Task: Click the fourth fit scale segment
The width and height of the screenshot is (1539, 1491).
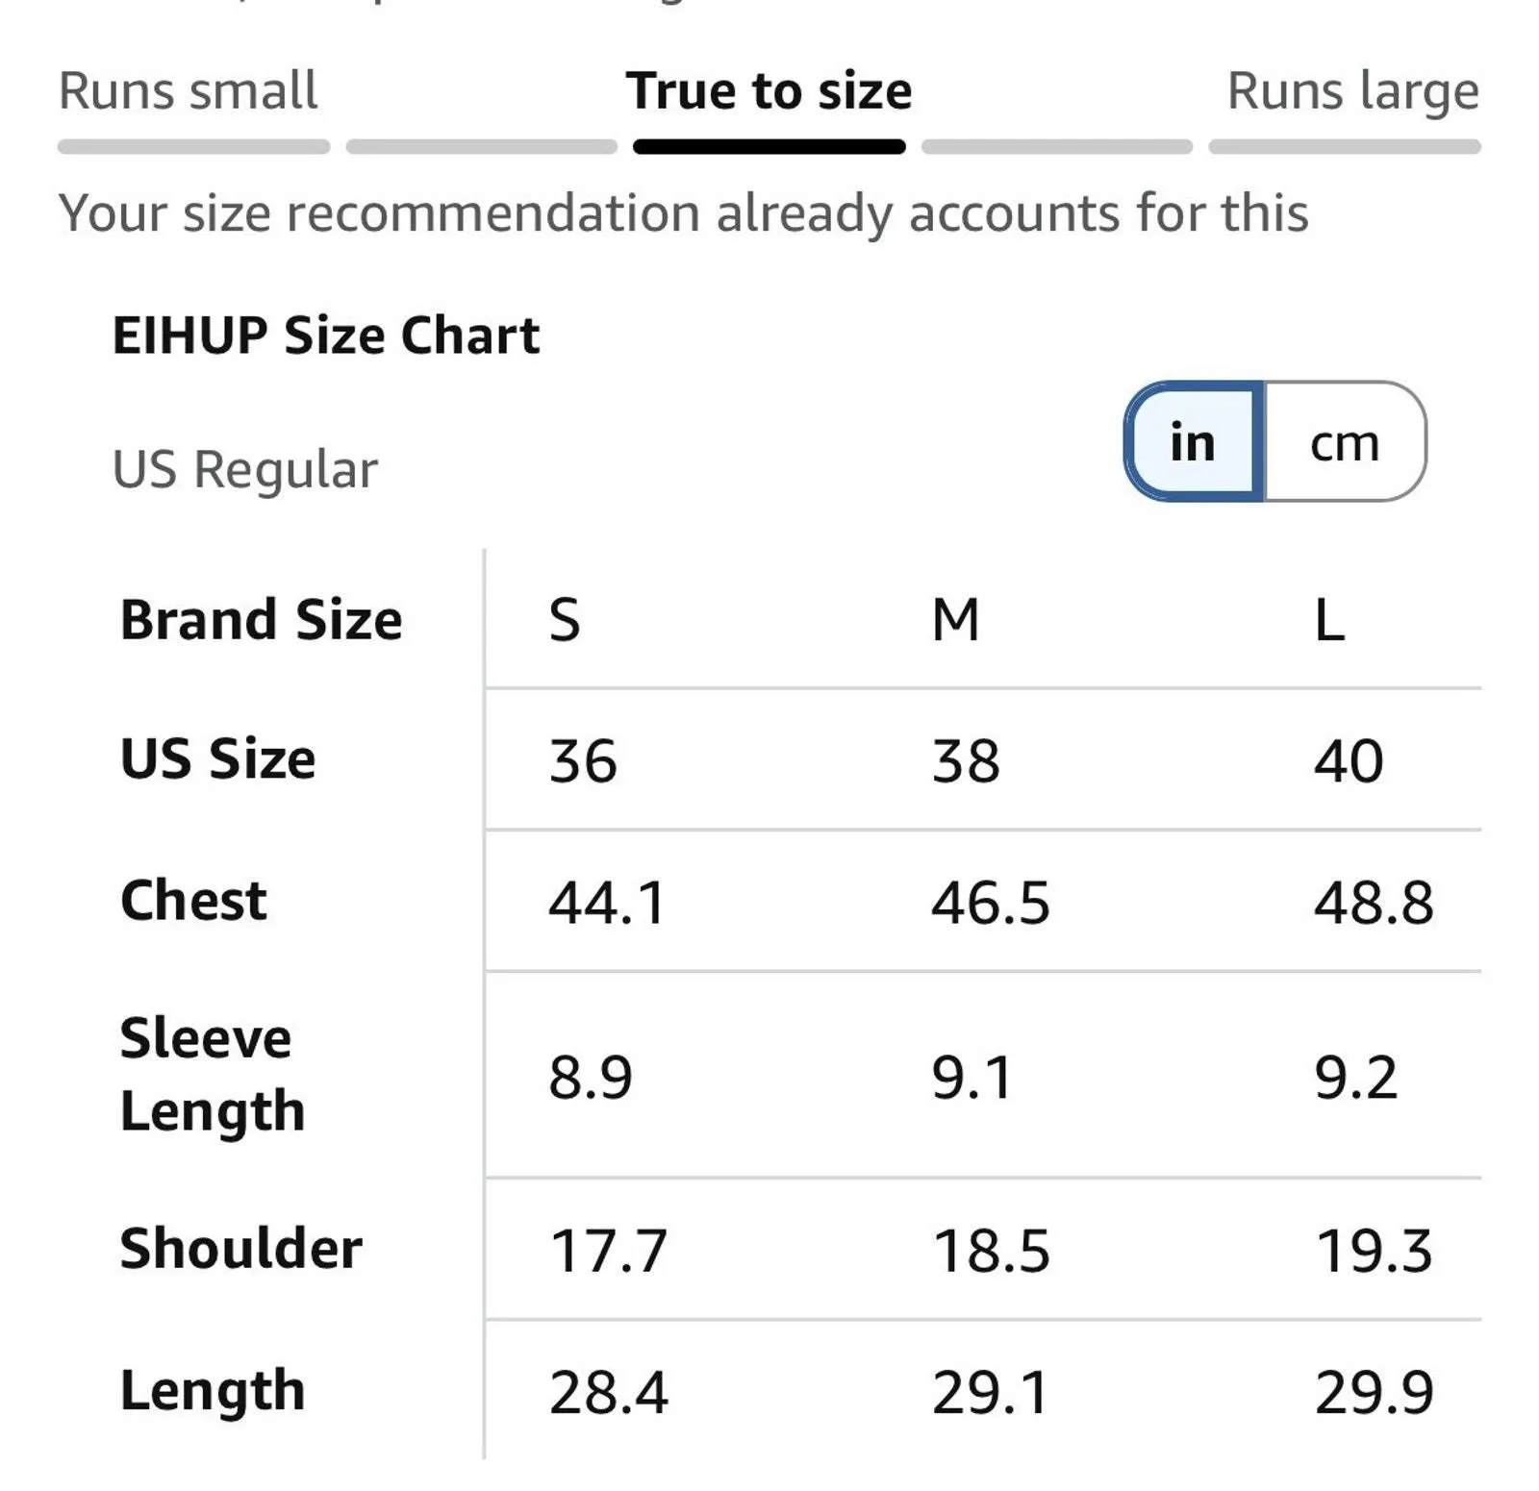Action: tap(1057, 147)
